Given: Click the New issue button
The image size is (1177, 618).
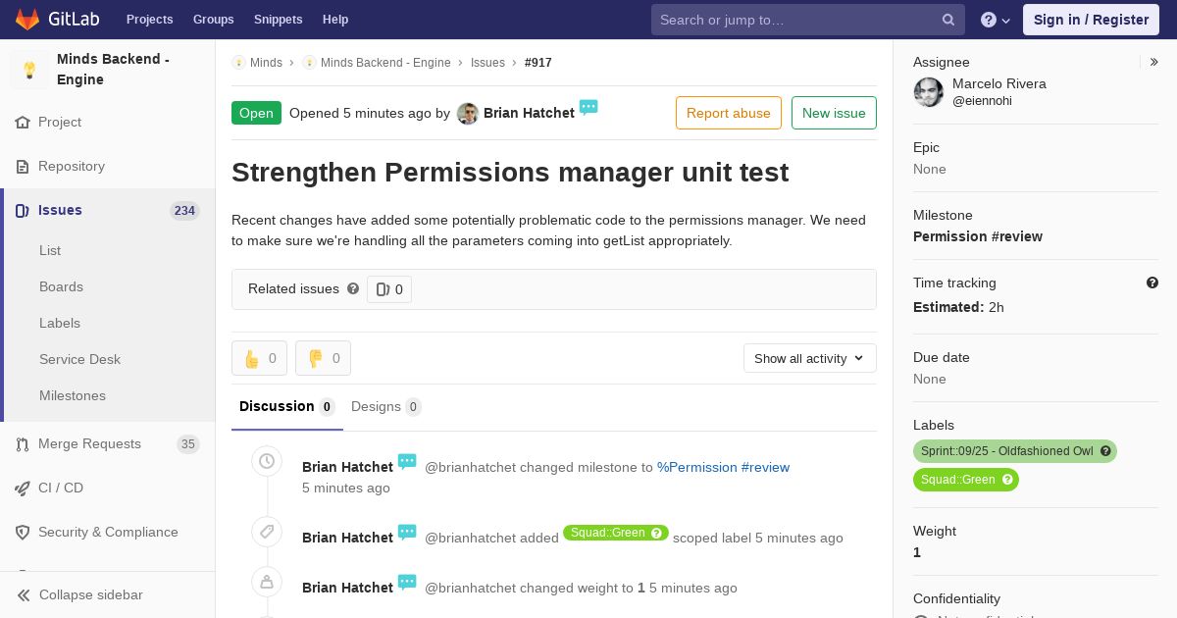Looking at the screenshot, I should 834,113.
